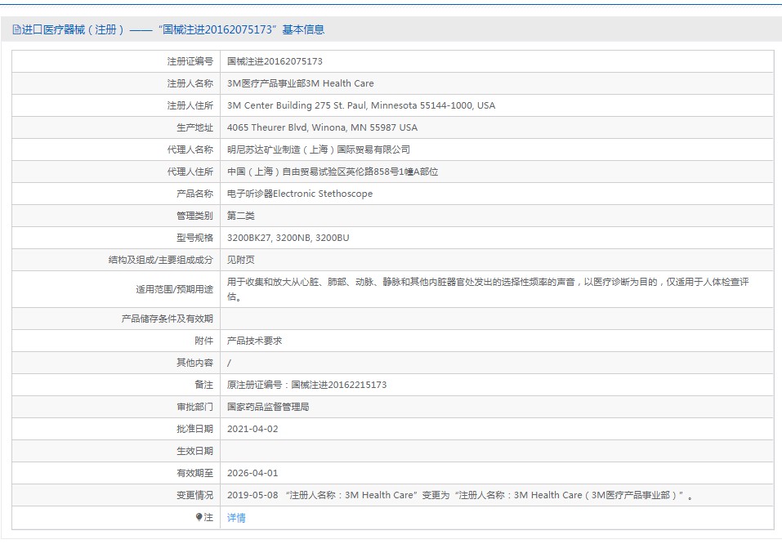Select attachment value 产品技术要求
Screen dimensions: 782x553
(x=254, y=341)
